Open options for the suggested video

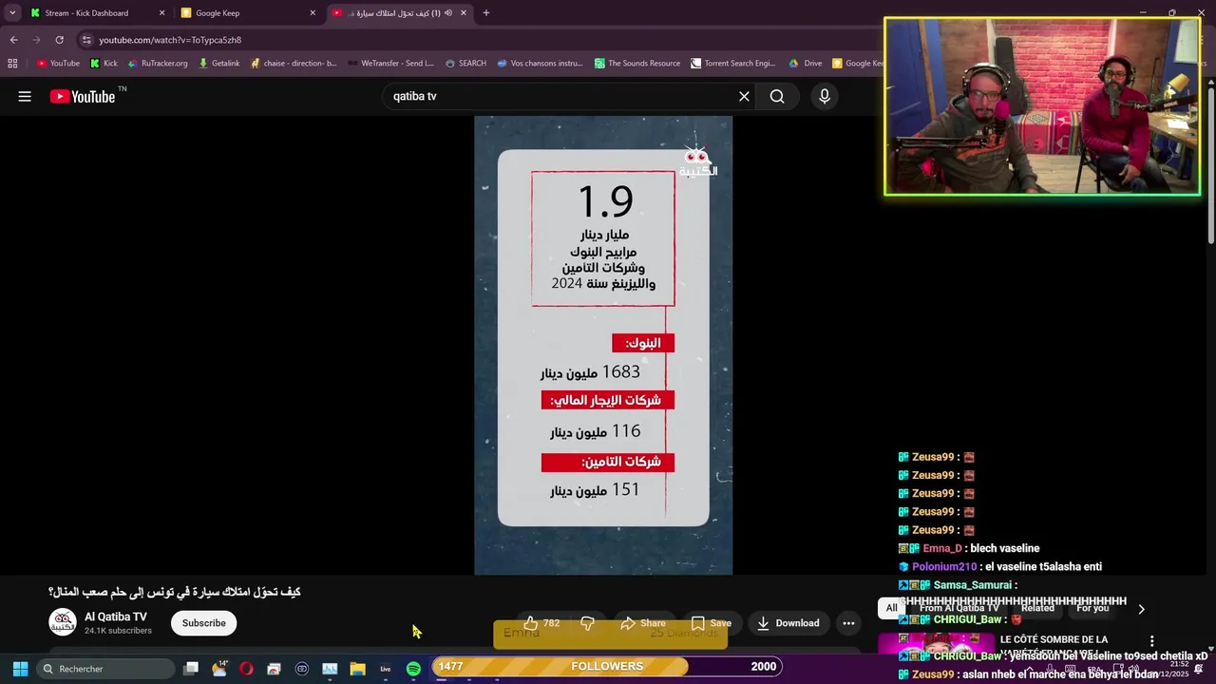pos(1151,641)
